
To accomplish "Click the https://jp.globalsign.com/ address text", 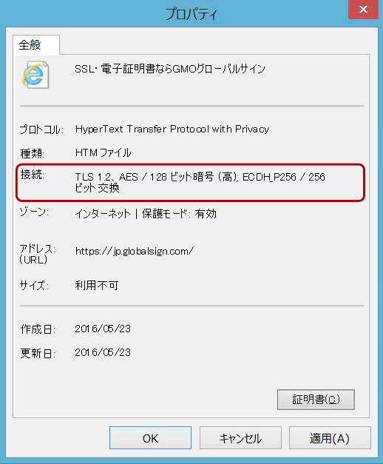I will [x=135, y=251].
